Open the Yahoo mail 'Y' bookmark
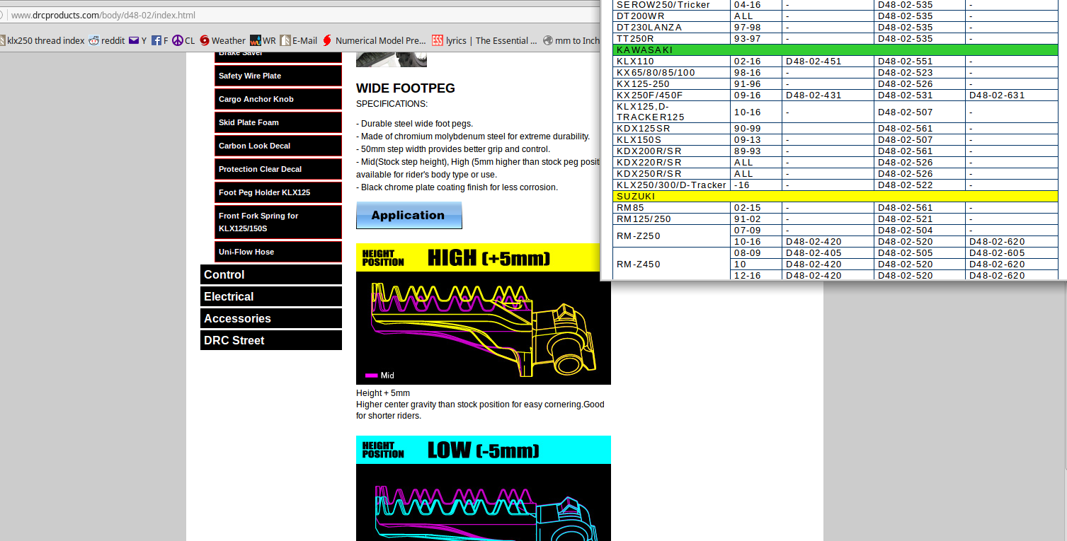 click(137, 40)
